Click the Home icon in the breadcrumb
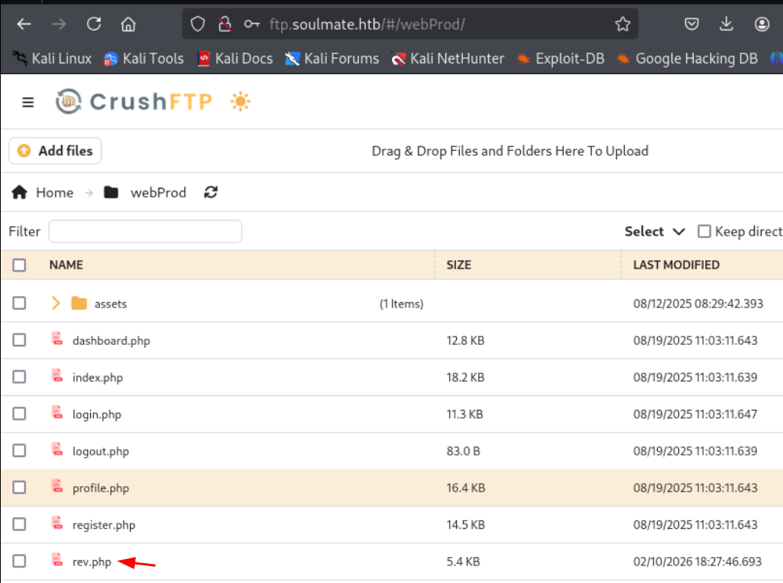This screenshot has width=783, height=583. point(19,192)
